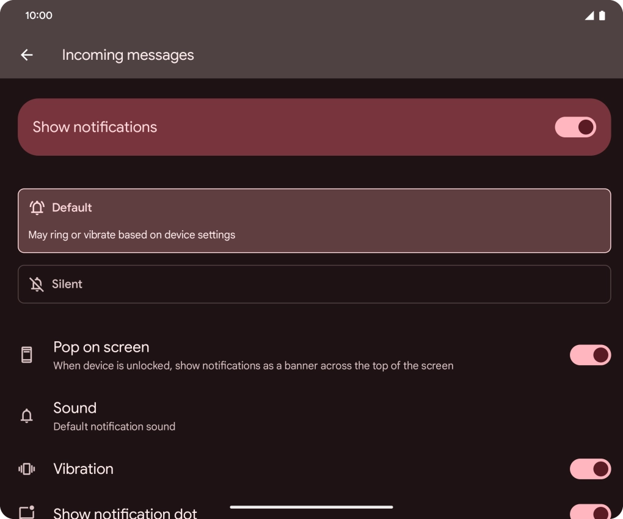Tap the back arrow icon
This screenshot has height=519, width=623.
point(26,55)
